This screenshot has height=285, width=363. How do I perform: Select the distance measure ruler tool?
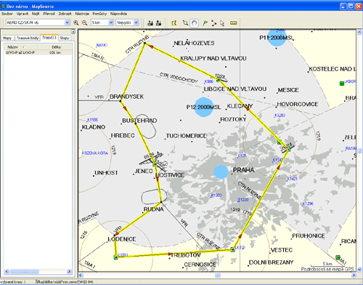[233, 23]
